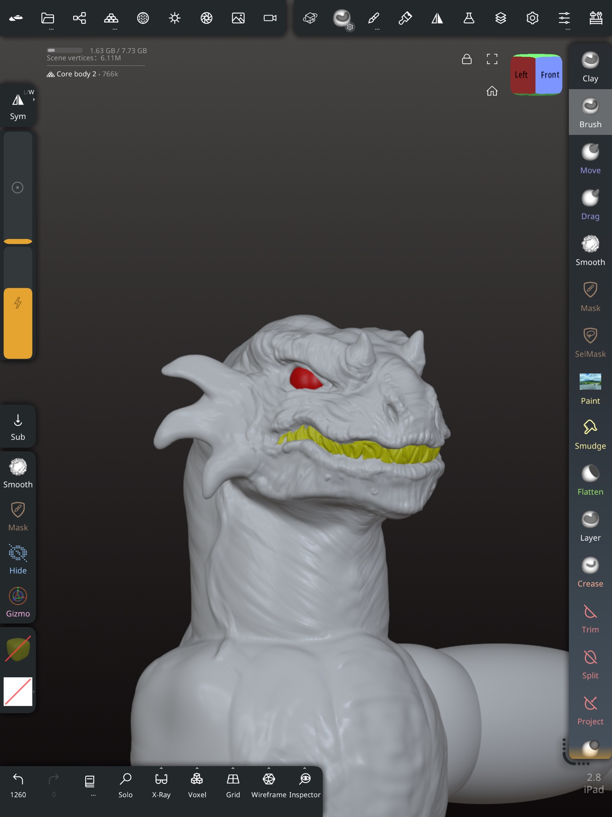This screenshot has width=612, height=817.
Task: Choose the Crease sculpting tool
Action: coord(590,572)
